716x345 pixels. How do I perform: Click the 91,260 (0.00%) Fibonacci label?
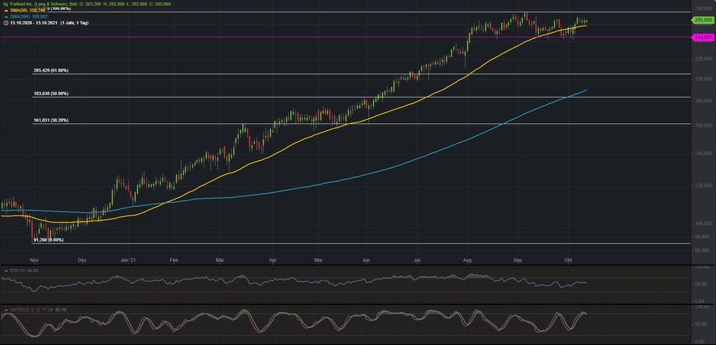tap(48, 240)
